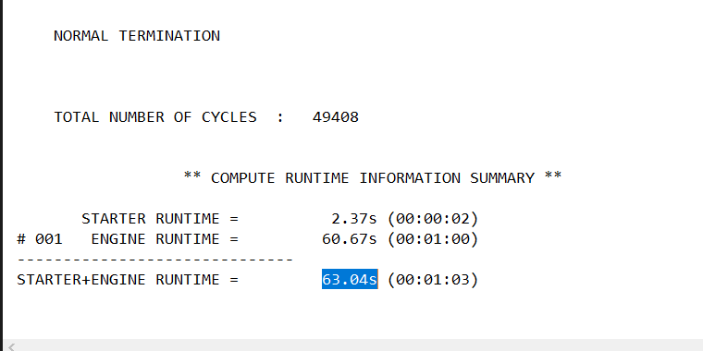
Task: Click the # 001 engine index text
Action: coord(40,239)
